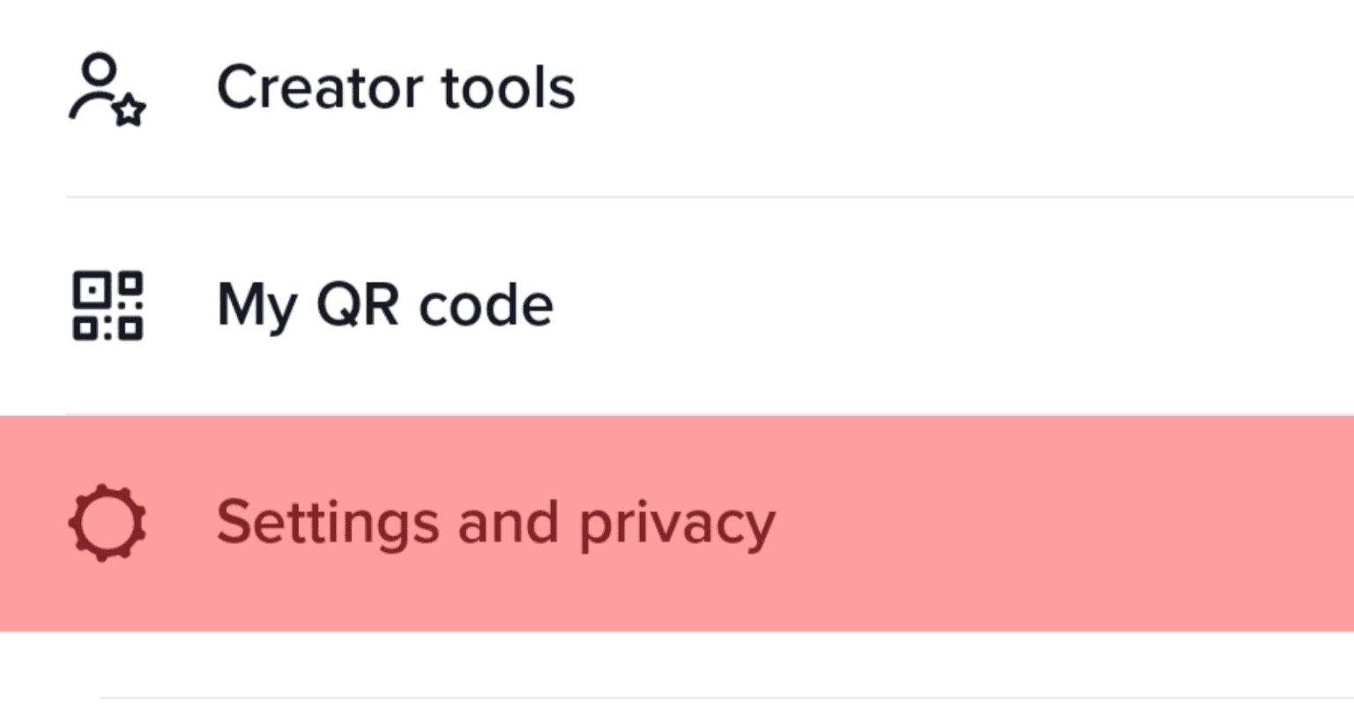Open My QR code
Screen dimensions: 1354x708
[385, 306]
